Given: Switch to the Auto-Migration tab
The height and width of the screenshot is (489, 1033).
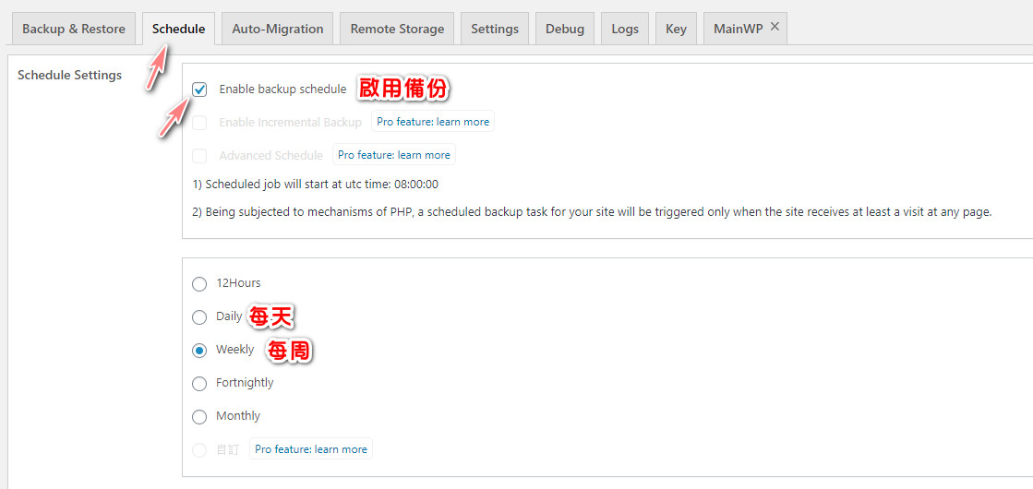Looking at the screenshot, I should [x=278, y=29].
